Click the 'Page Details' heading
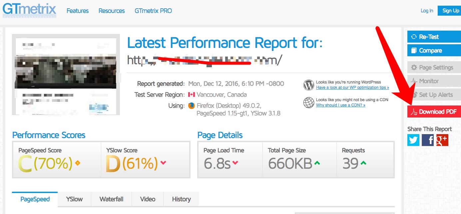Viewport: 461px width, 214px height. pos(220,135)
